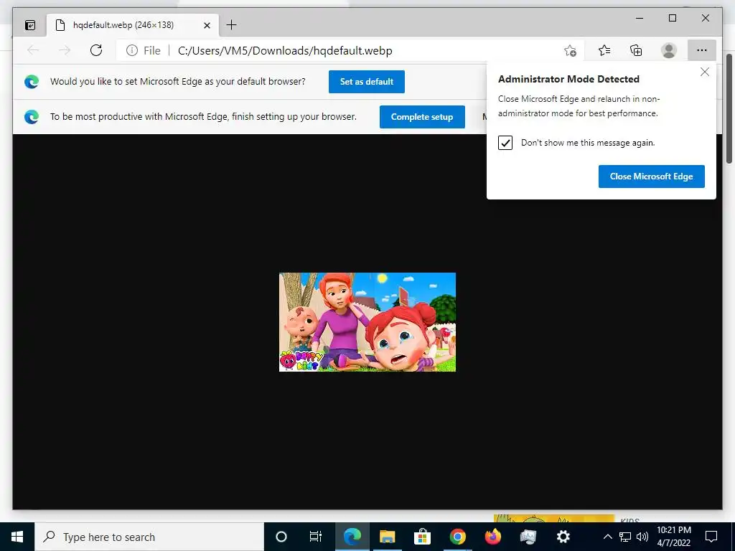Image resolution: width=735 pixels, height=551 pixels.
Task: Open Task View on taskbar
Action: (316, 537)
